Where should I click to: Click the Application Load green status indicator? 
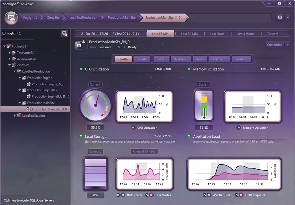coord(189,136)
